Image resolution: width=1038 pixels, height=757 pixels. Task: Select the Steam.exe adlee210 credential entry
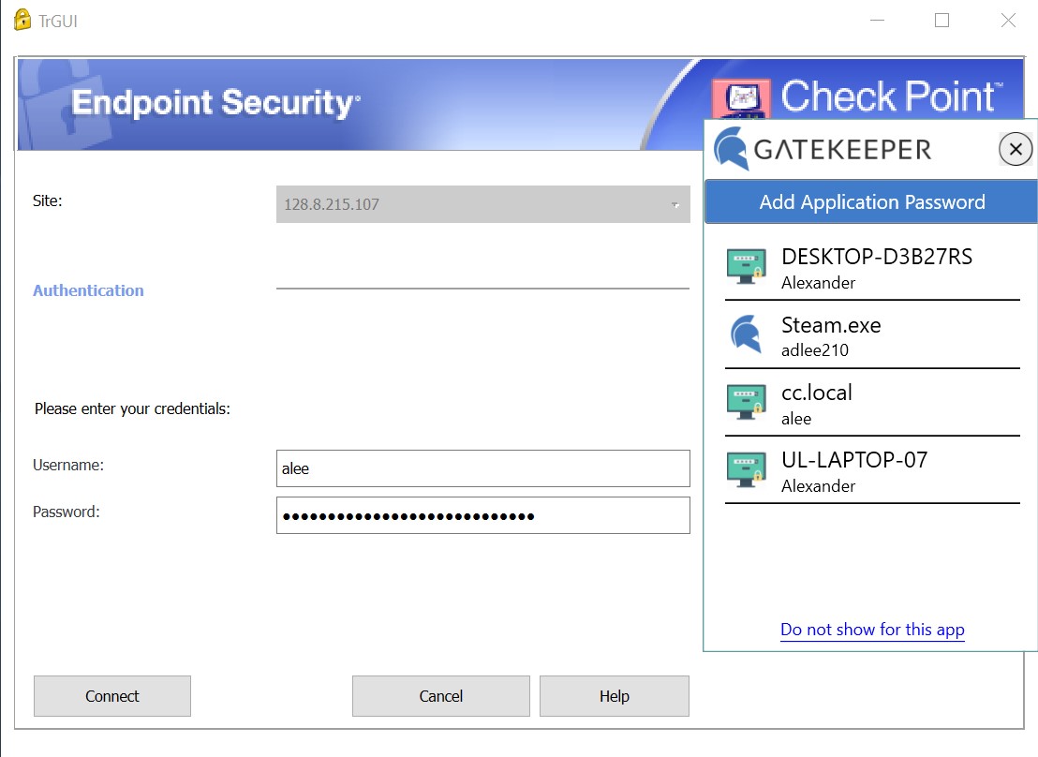(871, 334)
